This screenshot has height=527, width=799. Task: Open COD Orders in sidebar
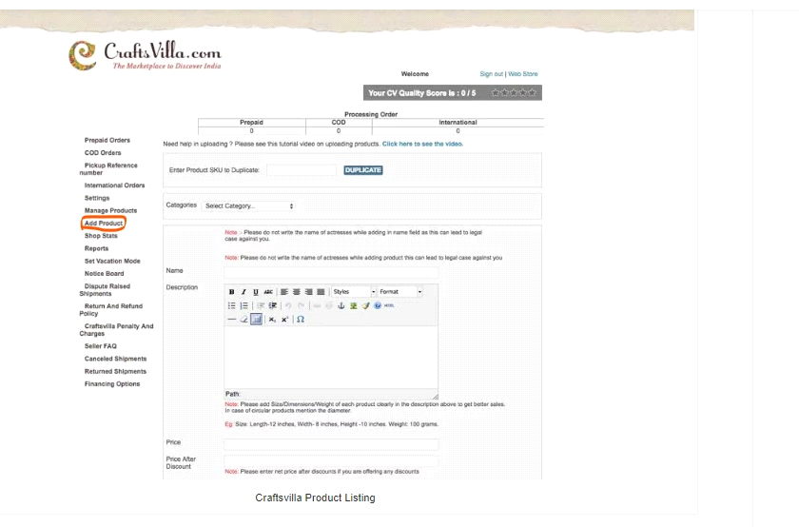coord(103,153)
